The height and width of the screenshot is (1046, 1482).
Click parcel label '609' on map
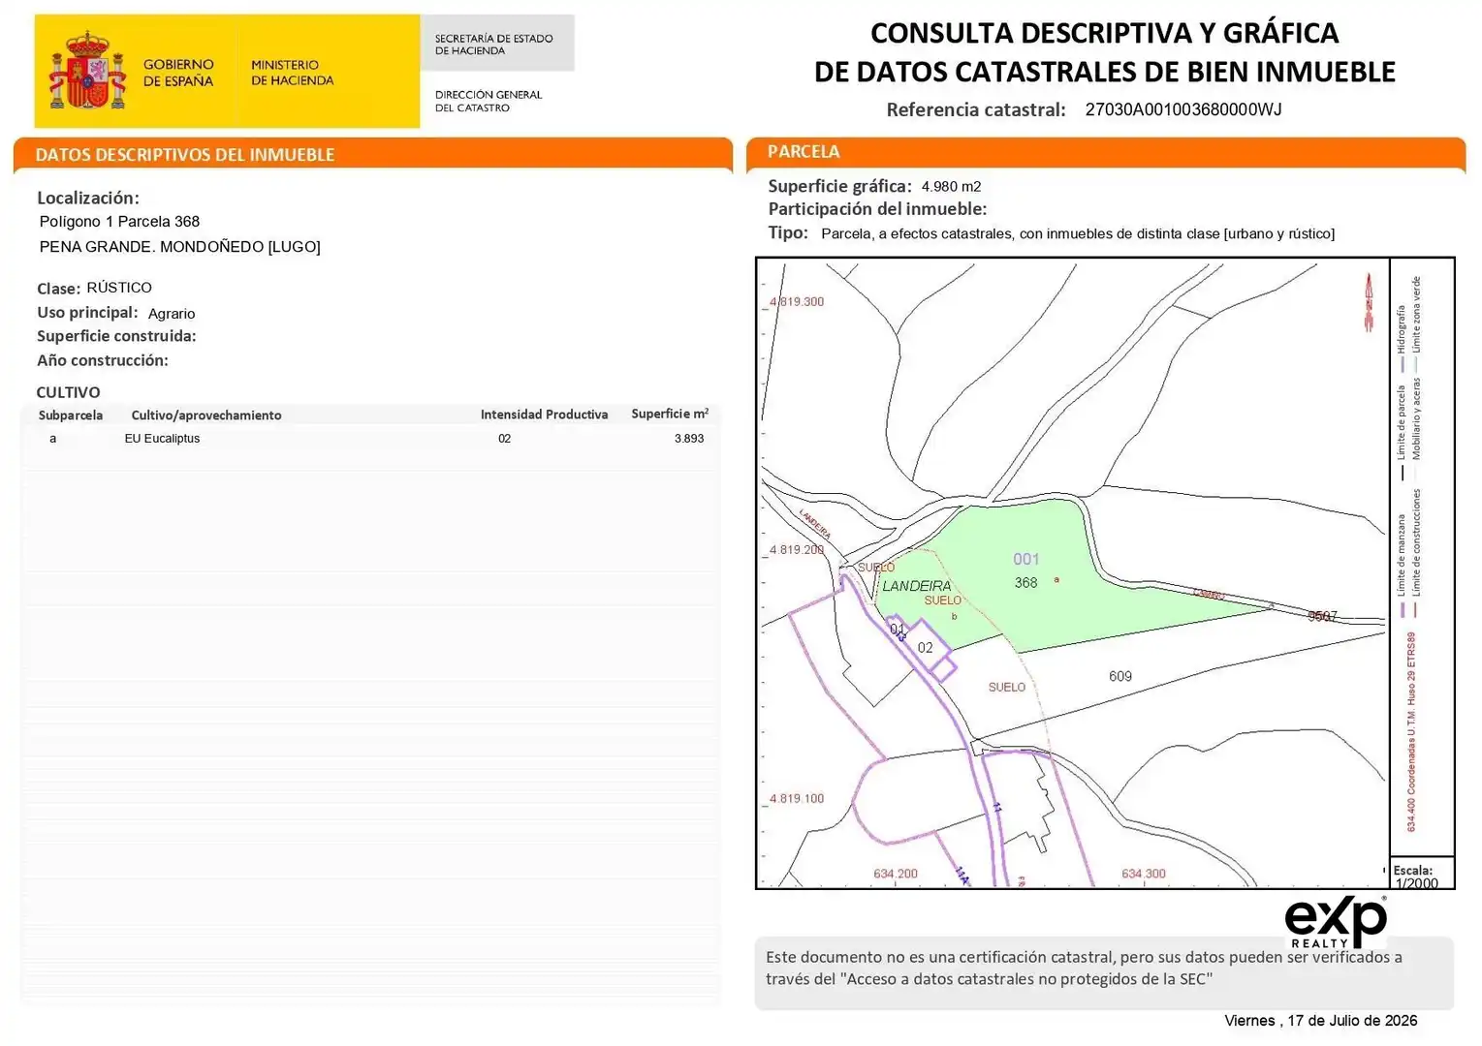point(1120,676)
